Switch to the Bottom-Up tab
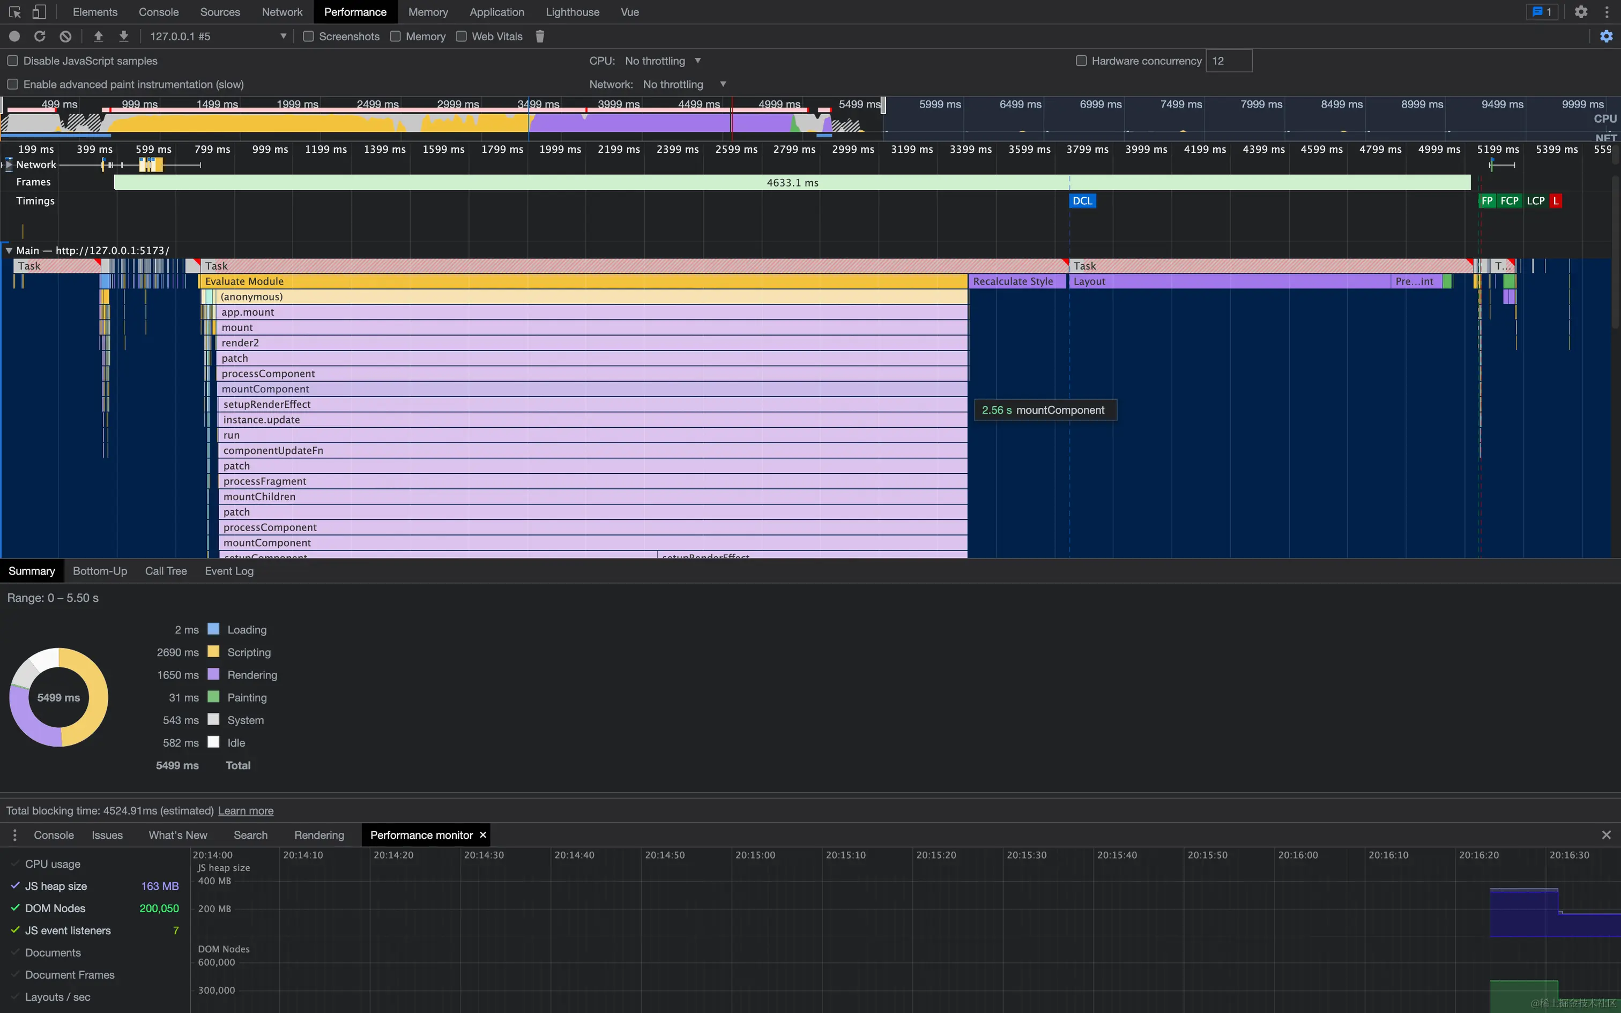 pos(100,571)
